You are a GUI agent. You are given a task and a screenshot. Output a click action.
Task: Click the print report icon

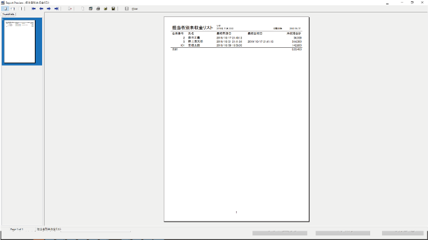[x=98, y=9]
